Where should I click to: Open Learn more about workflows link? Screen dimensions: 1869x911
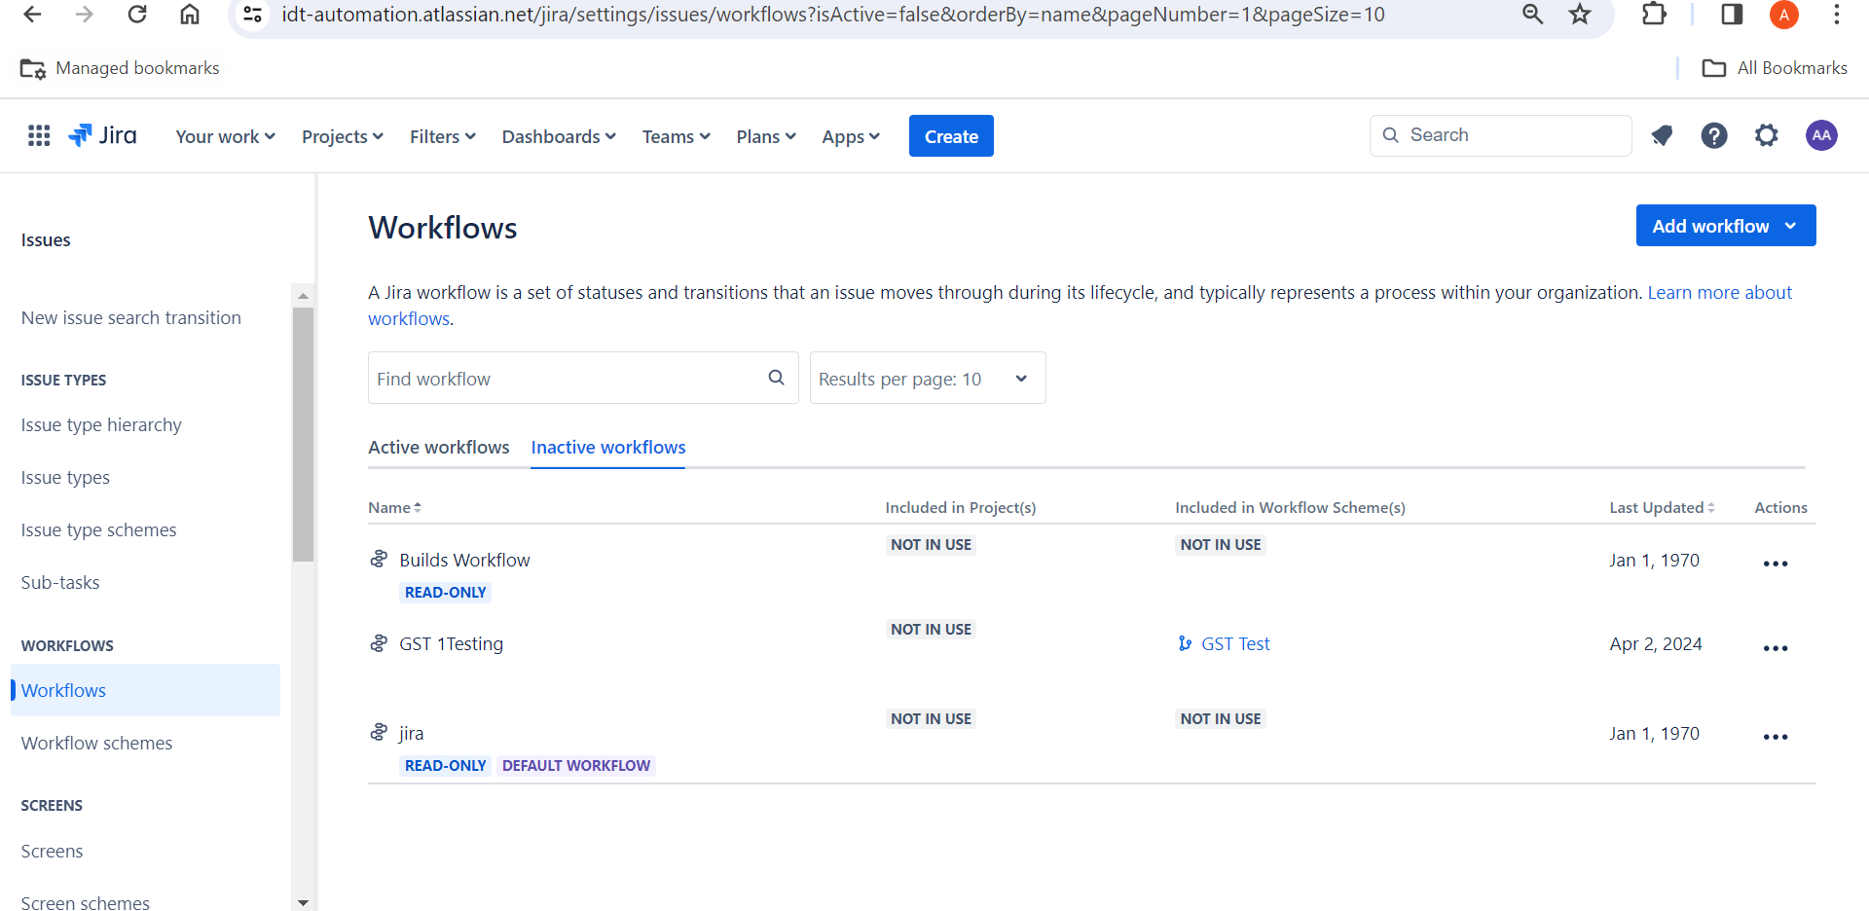(1719, 292)
